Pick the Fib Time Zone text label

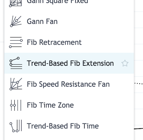click(x=50, y=105)
